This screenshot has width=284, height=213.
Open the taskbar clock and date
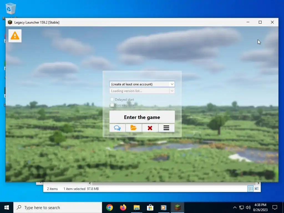point(260,207)
